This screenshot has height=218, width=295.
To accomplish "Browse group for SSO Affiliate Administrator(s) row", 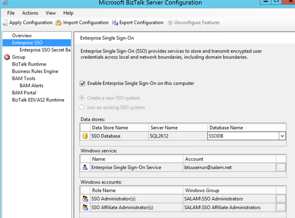I will pos(281,207).
